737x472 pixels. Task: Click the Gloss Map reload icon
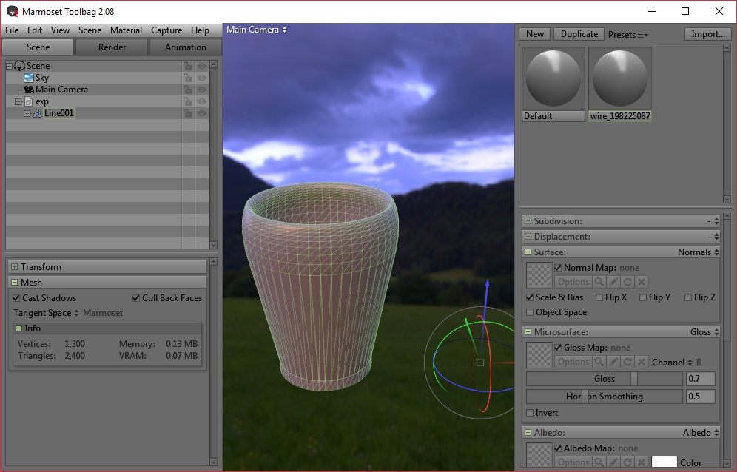tap(627, 362)
